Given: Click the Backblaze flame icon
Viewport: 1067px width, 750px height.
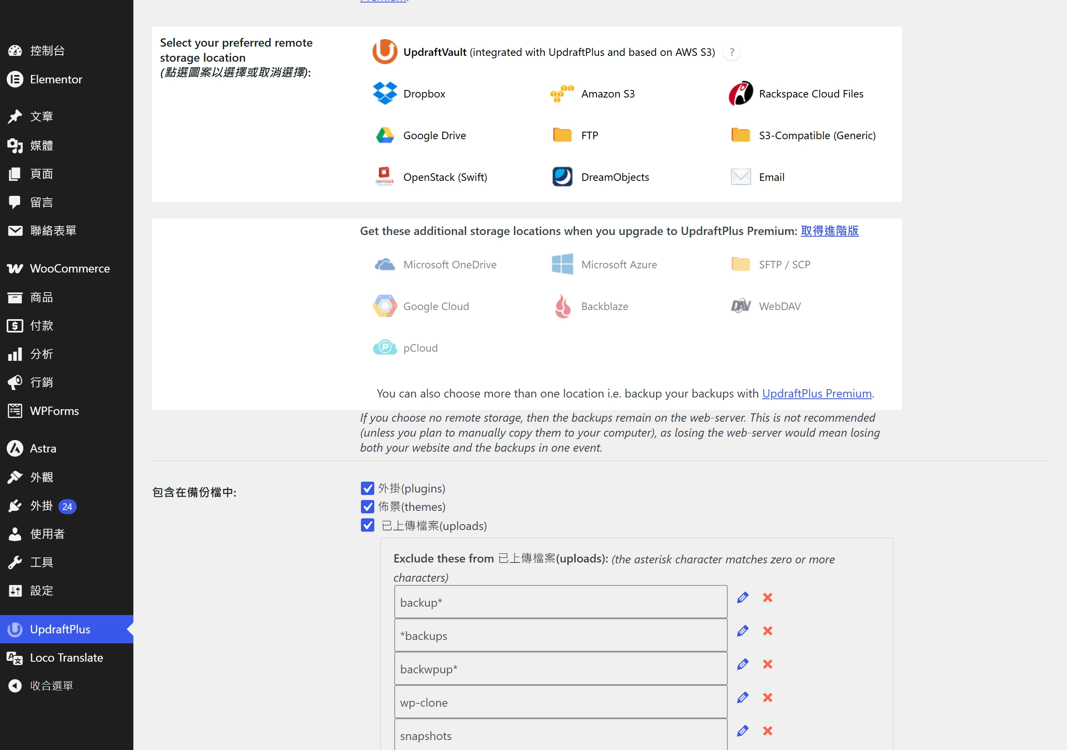Looking at the screenshot, I should point(562,306).
